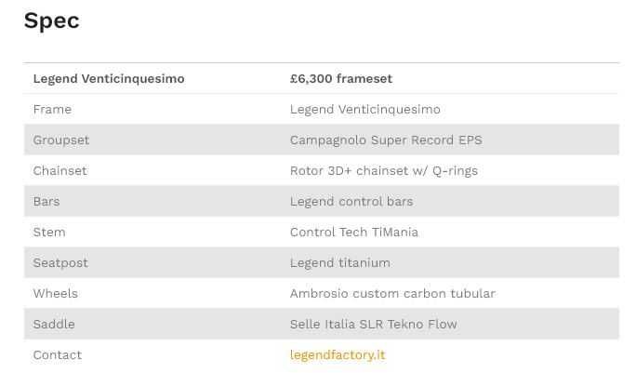Select Rotor 3D+ chainset w/ Q-rings text
This screenshot has width=636, height=373.
click(384, 171)
